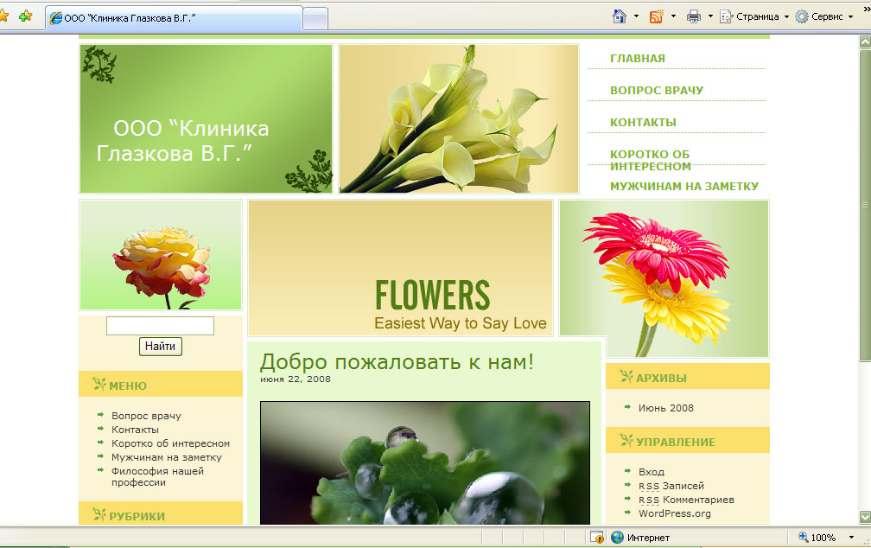This screenshot has width=871, height=548.
Task: Open the Июнь 2008 archive link
Action: (665, 408)
